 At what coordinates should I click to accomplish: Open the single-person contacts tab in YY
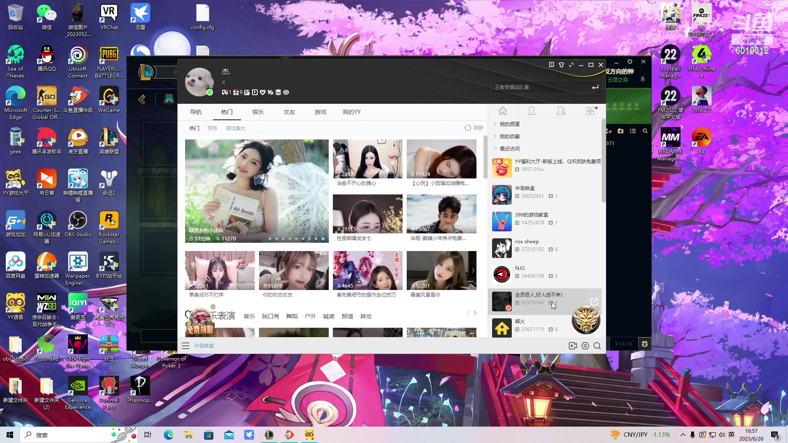531,111
